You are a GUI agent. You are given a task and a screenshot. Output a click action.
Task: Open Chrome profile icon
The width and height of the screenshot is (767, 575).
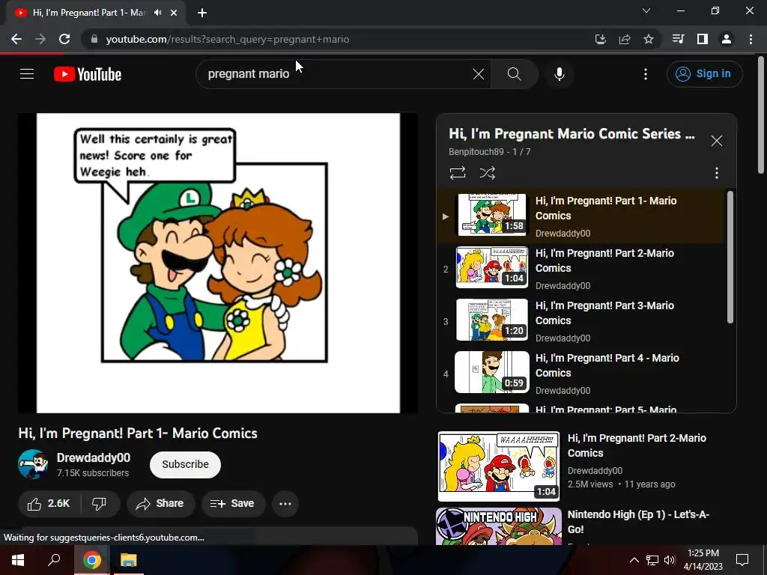click(x=727, y=39)
